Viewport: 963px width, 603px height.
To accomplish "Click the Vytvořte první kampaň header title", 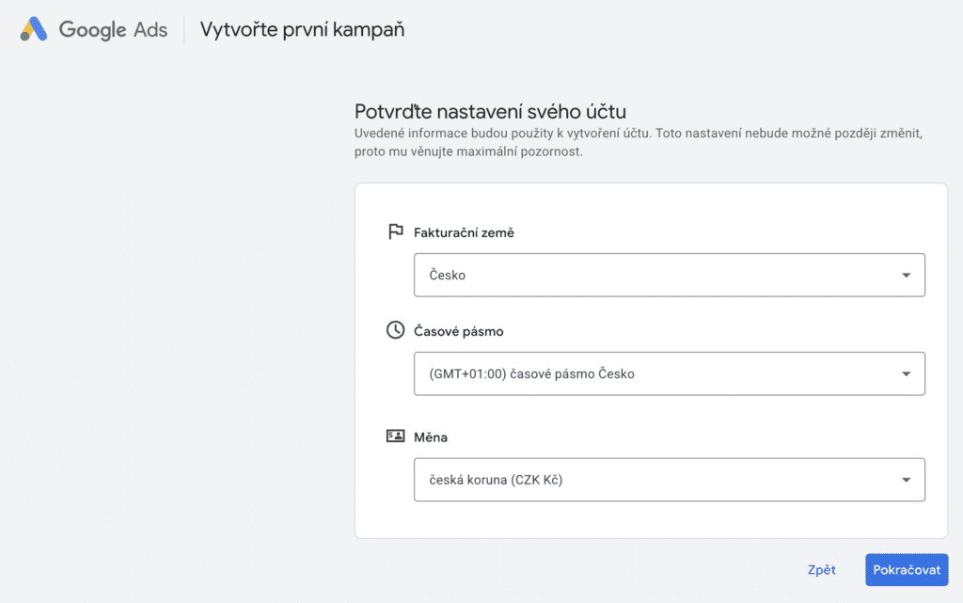I will tap(302, 29).
